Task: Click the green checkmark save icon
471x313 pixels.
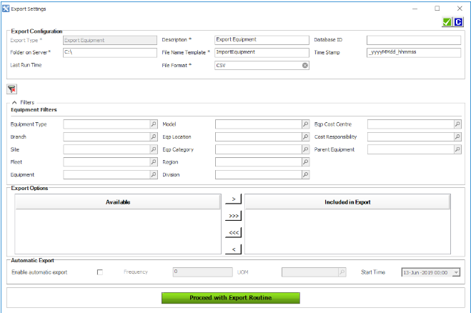Action: coord(447,22)
